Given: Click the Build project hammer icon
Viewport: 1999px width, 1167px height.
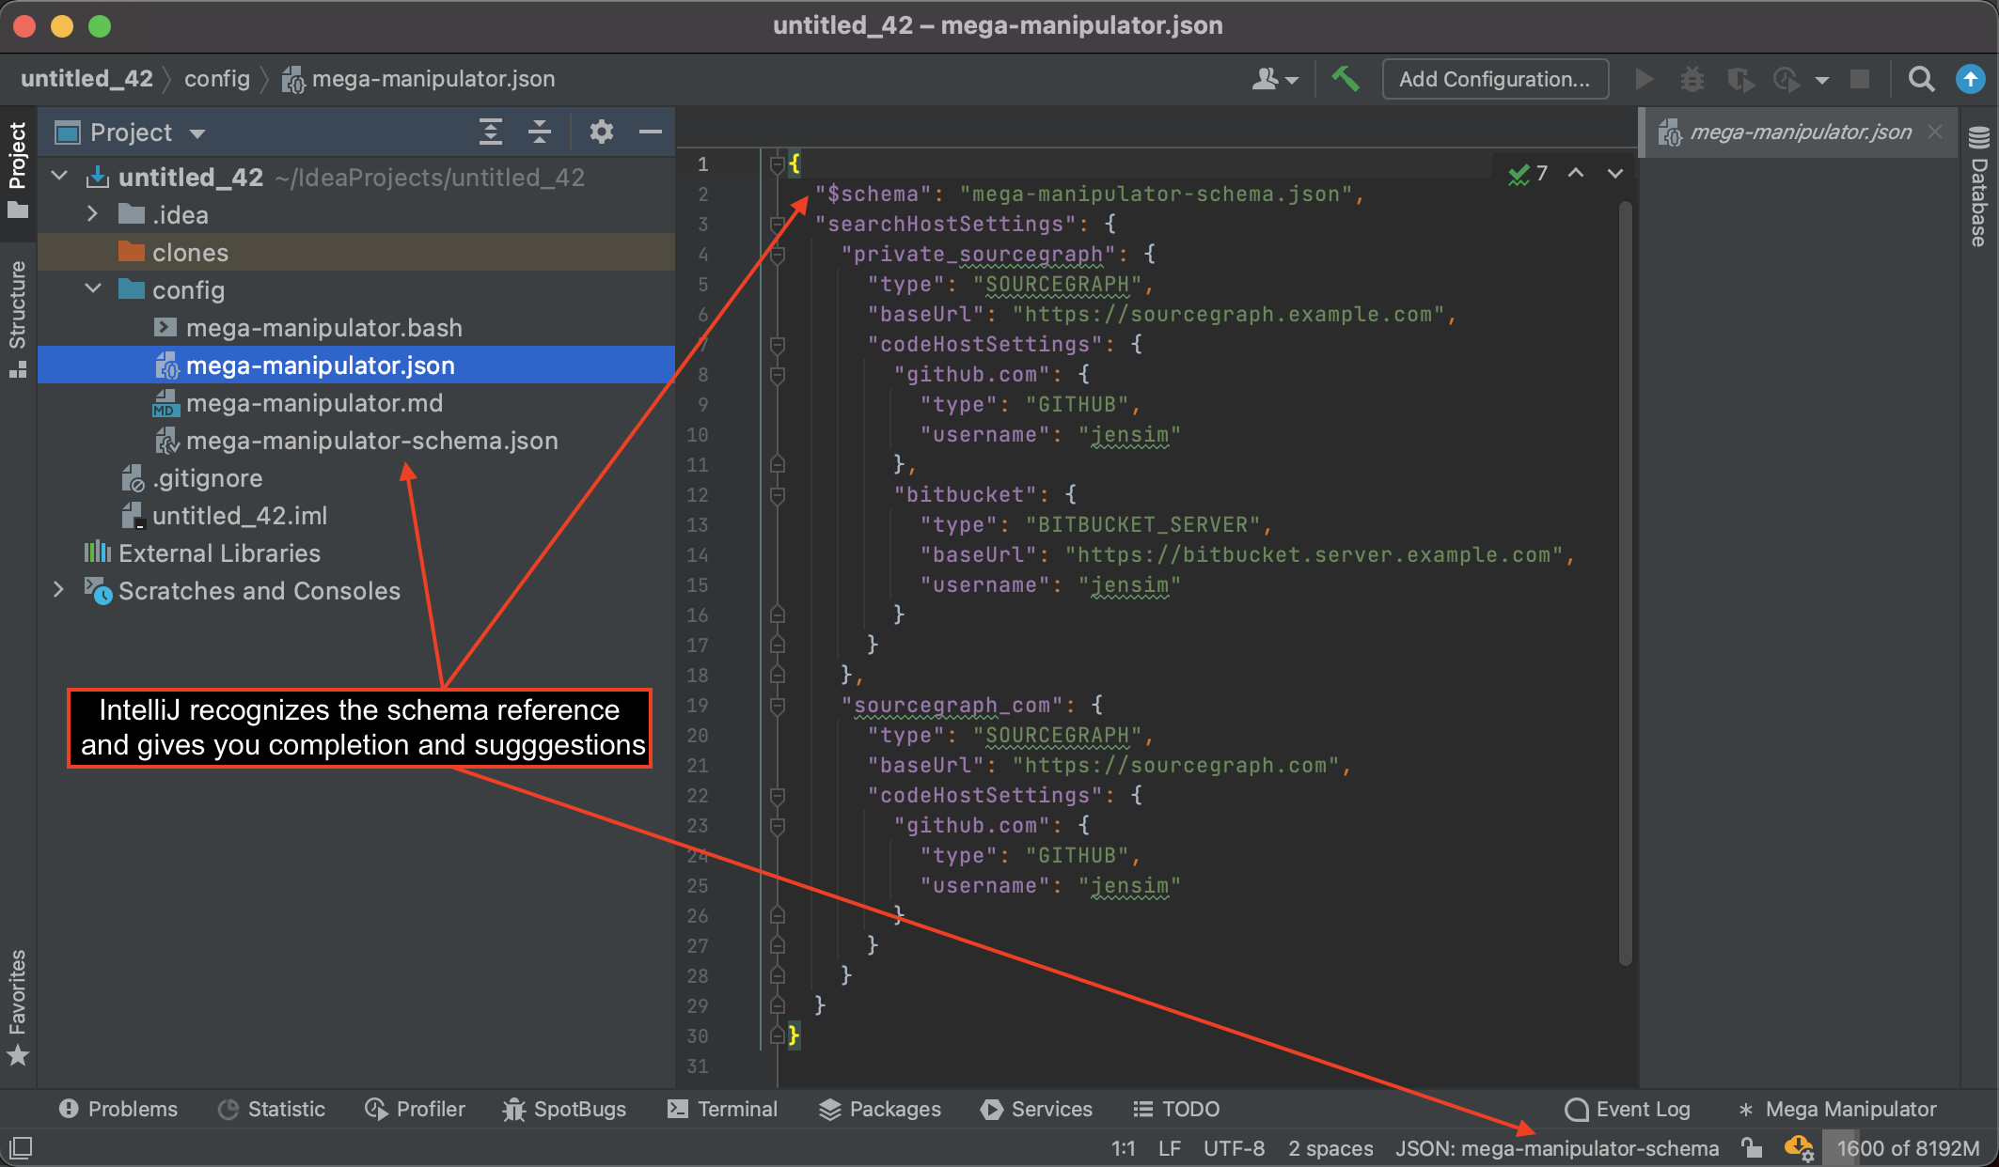Looking at the screenshot, I should pyautogui.click(x=1346, y=79).
